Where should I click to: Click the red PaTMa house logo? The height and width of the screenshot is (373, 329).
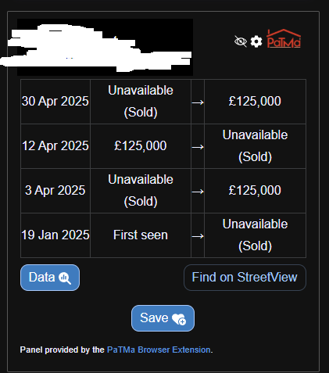click(284, 38)
